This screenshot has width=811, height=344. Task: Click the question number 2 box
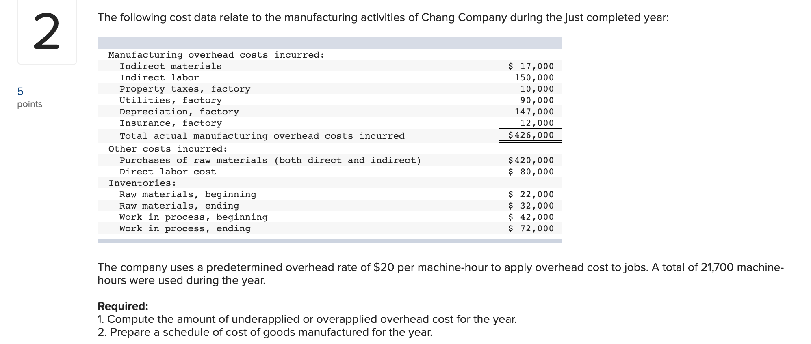(x=47, y=32)
